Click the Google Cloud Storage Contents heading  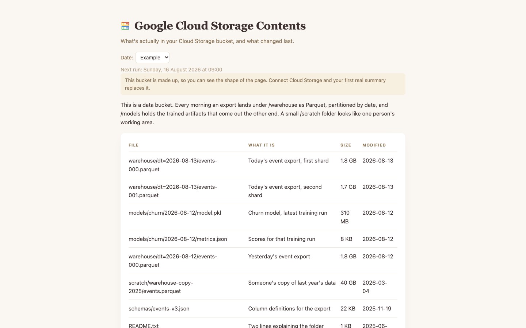tap(220, 26)
